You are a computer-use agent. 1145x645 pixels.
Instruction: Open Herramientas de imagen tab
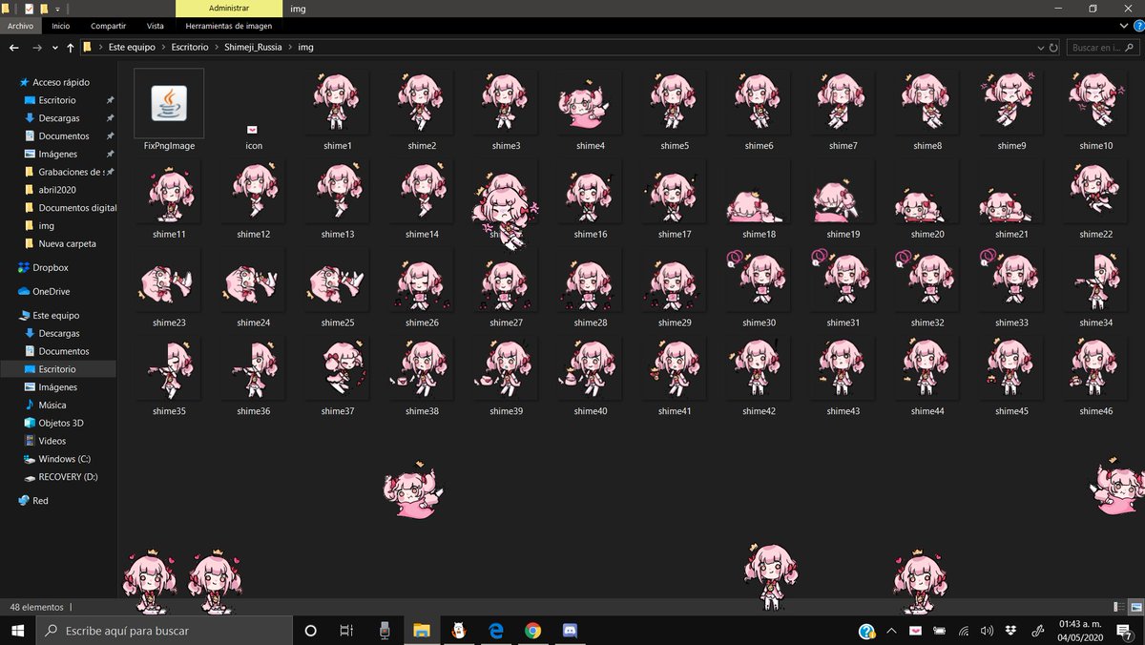tap(229, 26)
